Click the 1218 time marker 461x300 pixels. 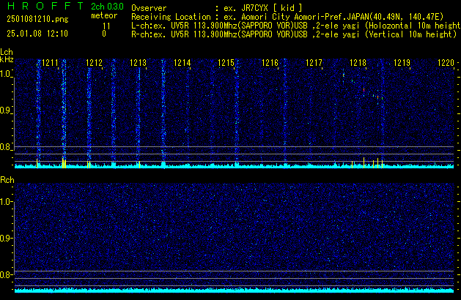pos(358,63)
